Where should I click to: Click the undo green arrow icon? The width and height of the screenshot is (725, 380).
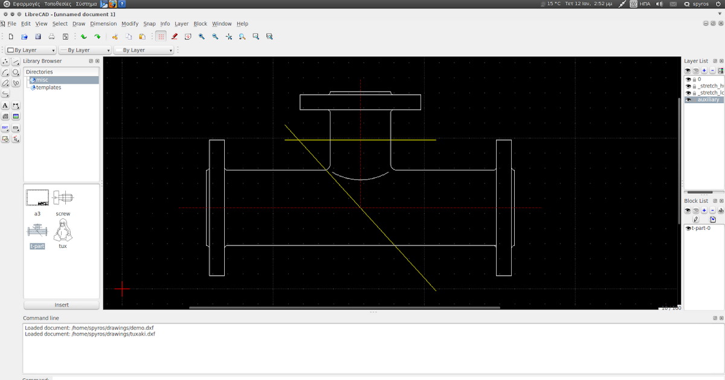click(x=84, y=37)
